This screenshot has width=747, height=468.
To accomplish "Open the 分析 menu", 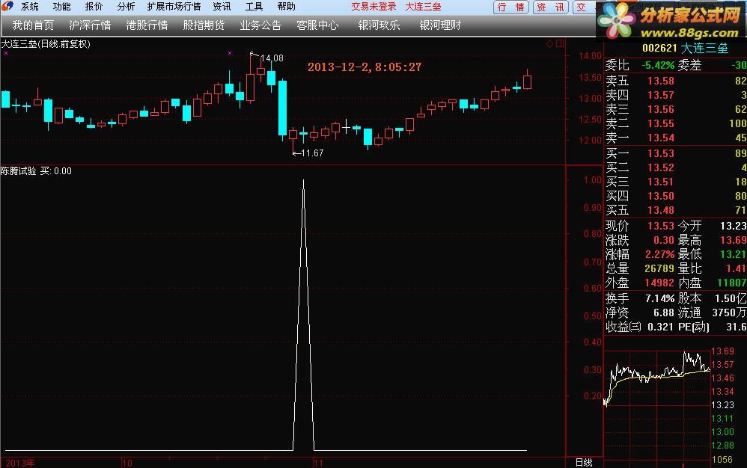I will click(126, 7).
